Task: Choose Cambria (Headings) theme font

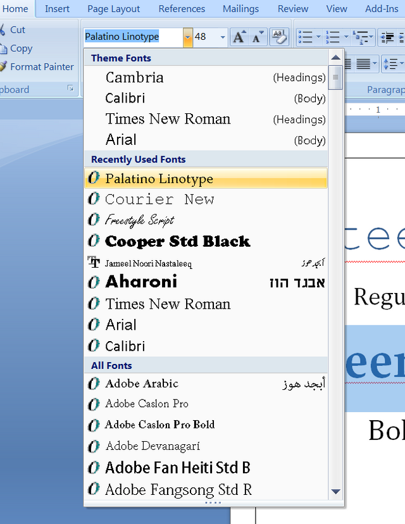Action: pos(206,78)
